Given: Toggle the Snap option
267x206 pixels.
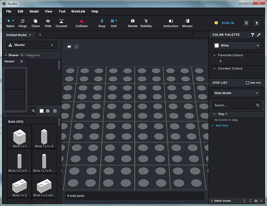Looking at the screenshot, I should tap(101, 23).
